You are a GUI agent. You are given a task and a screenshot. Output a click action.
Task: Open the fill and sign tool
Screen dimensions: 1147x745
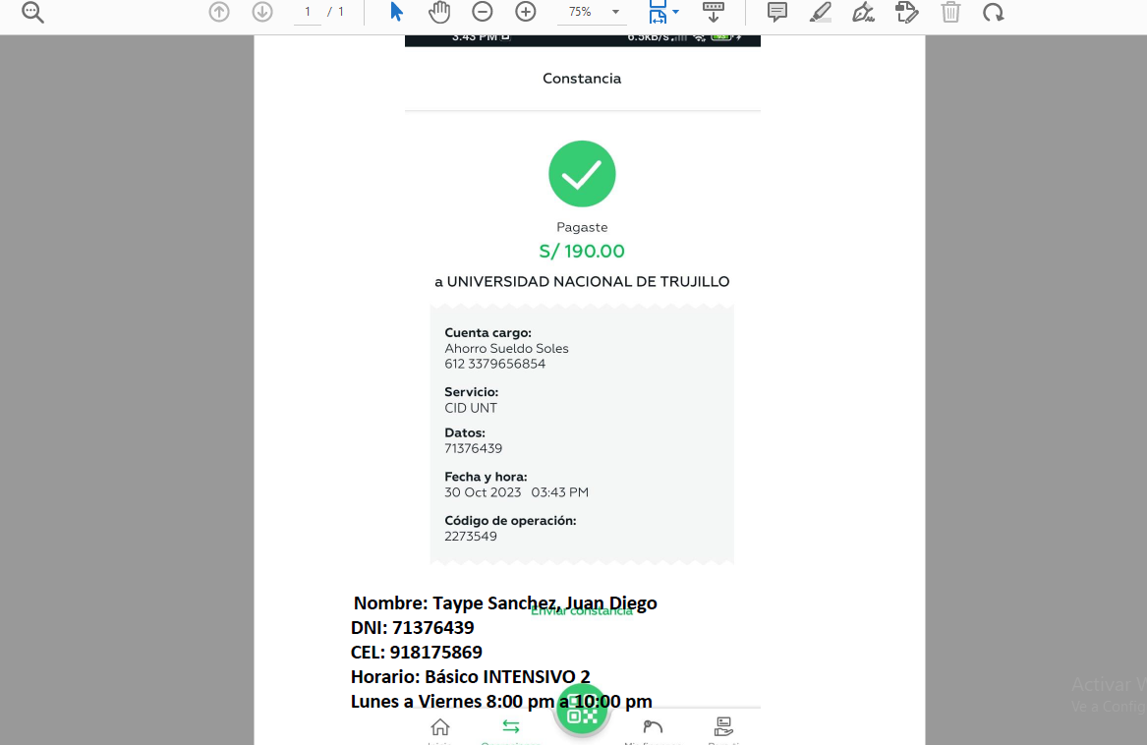tap(906, 12)
